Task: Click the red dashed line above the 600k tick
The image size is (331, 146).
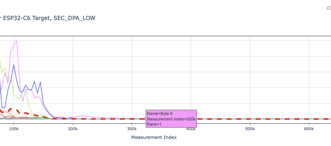Action: tap(309, 119)
